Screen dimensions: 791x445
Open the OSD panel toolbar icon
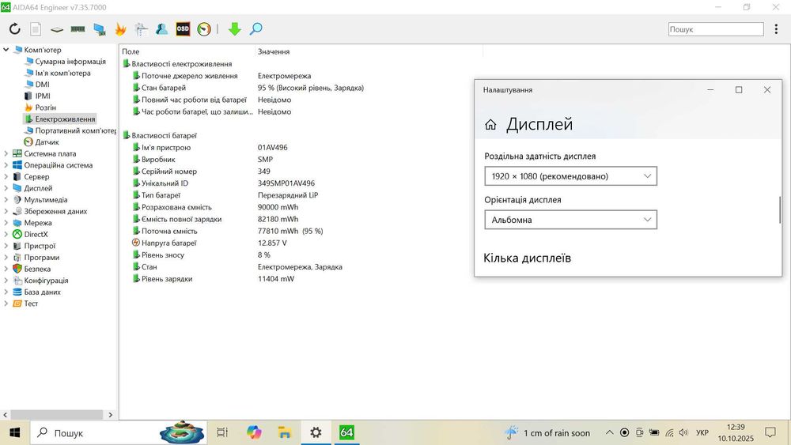coord(183,28)
